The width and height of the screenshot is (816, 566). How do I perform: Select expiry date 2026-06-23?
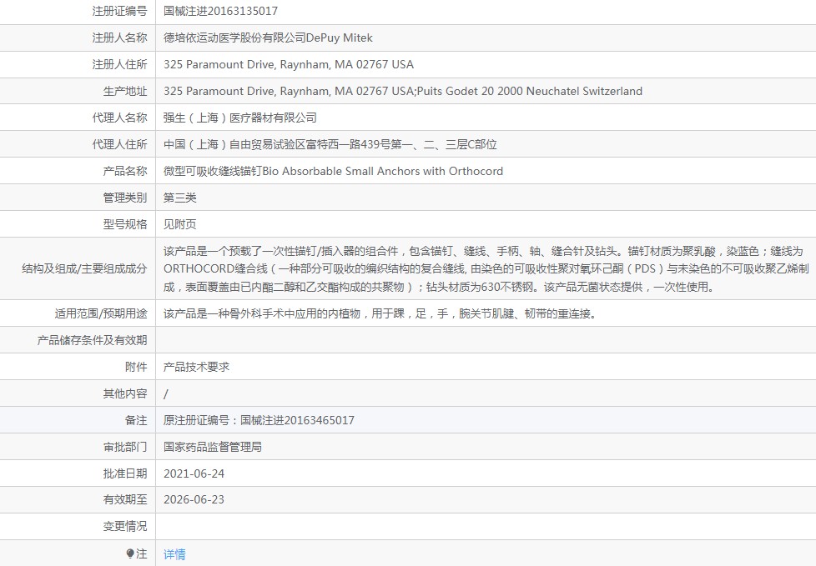194,499
